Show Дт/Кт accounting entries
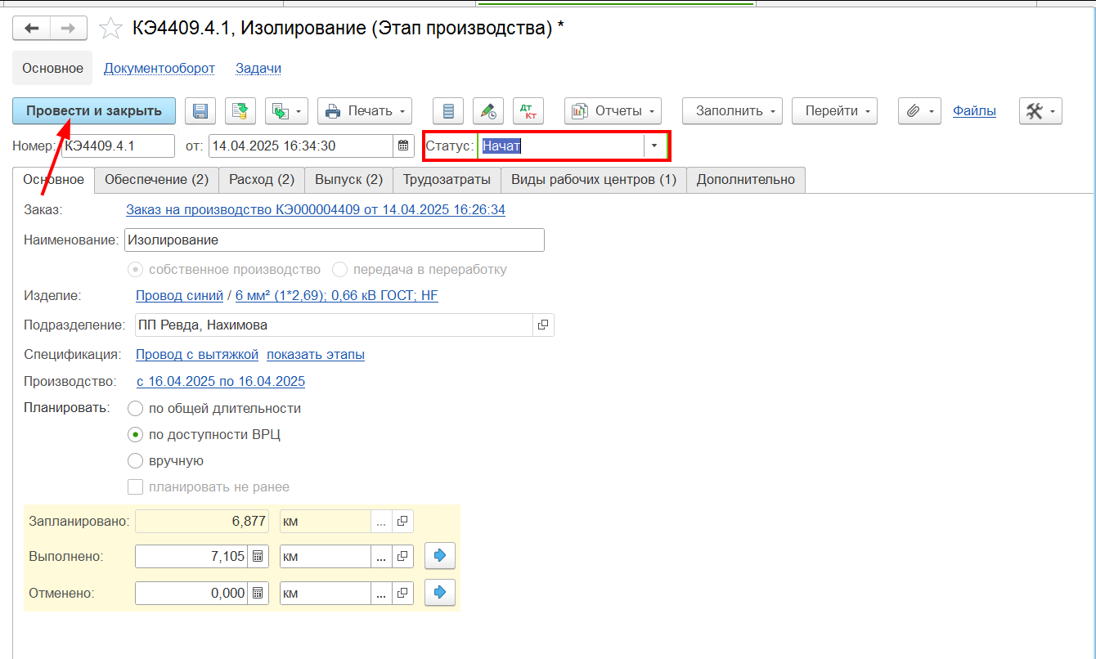 (x=528, y=111)
